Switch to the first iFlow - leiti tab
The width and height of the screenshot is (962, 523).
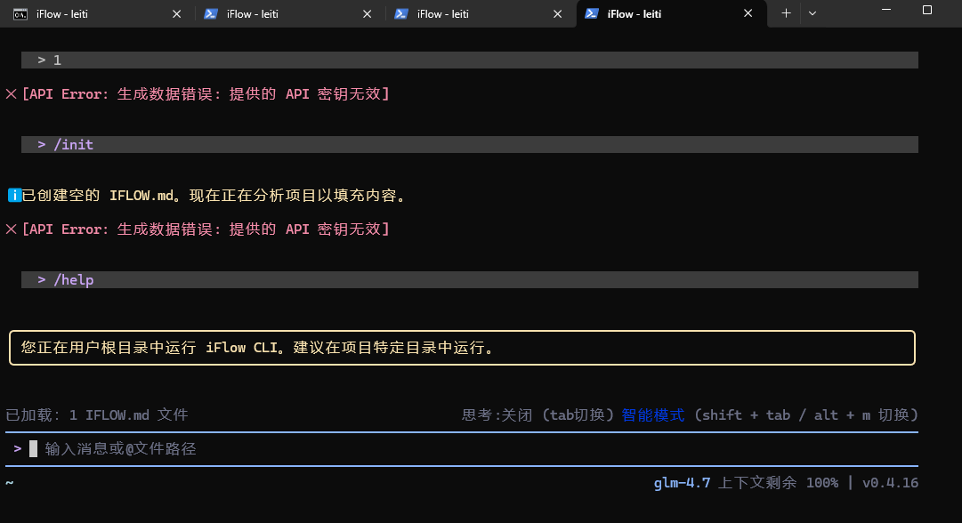tap(87, 14)
